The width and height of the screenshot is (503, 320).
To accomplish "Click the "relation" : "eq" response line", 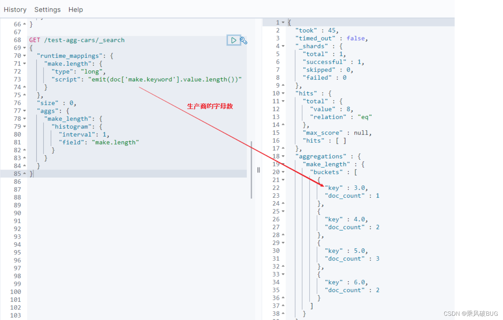I will click(x=341, y=117).
